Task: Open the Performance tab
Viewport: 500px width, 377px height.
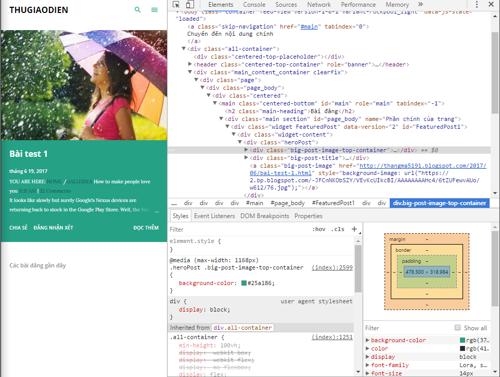Action: tap(358, 5)
